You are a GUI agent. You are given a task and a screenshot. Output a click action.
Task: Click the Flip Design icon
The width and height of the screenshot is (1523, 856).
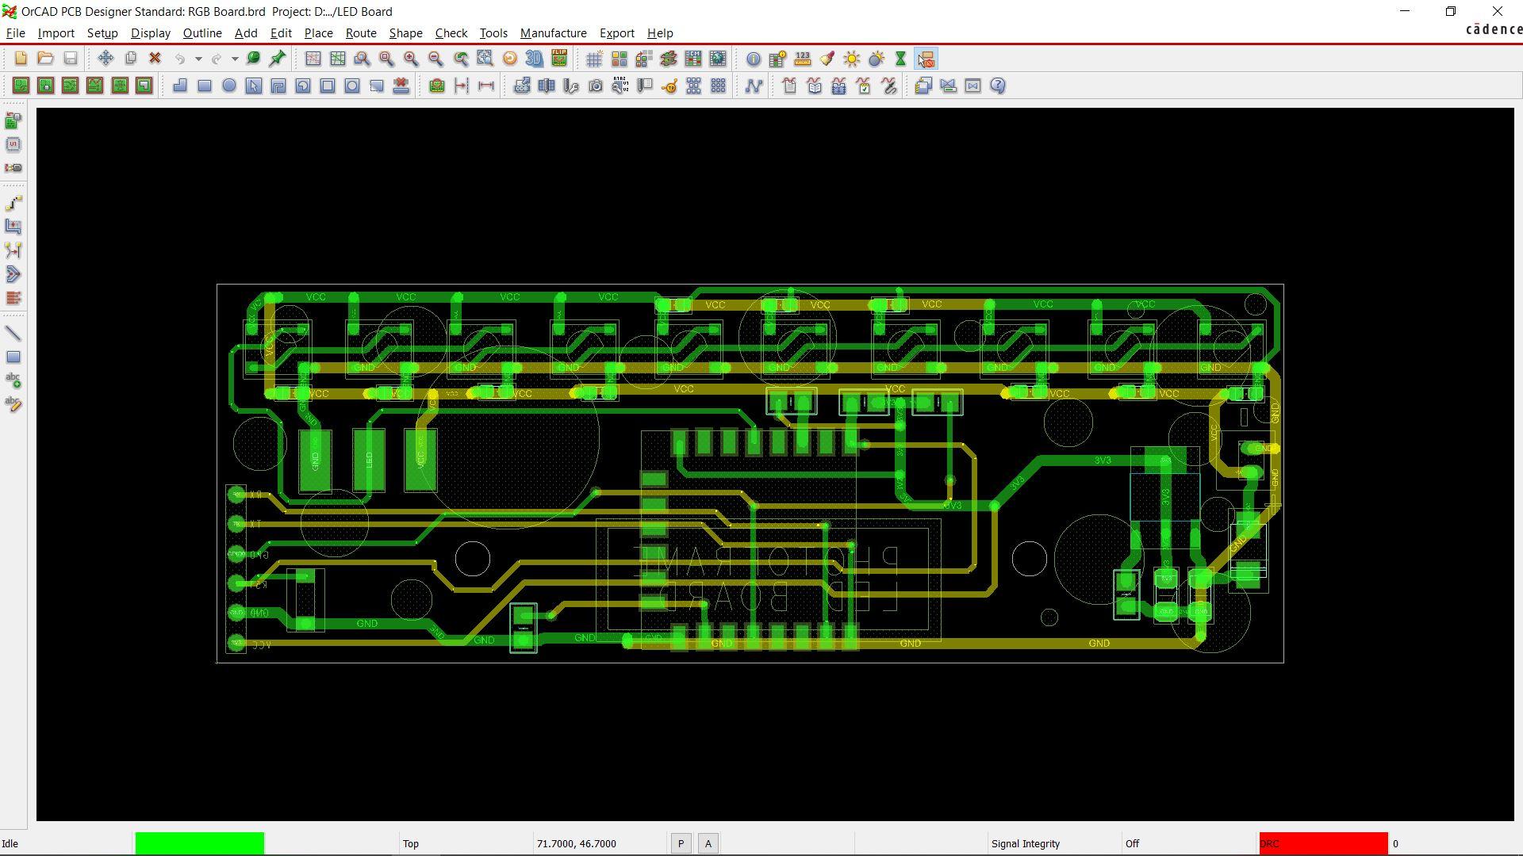[559, 59]
